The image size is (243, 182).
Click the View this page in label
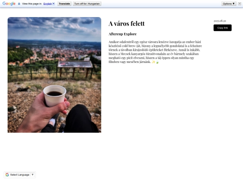point(32,4)
